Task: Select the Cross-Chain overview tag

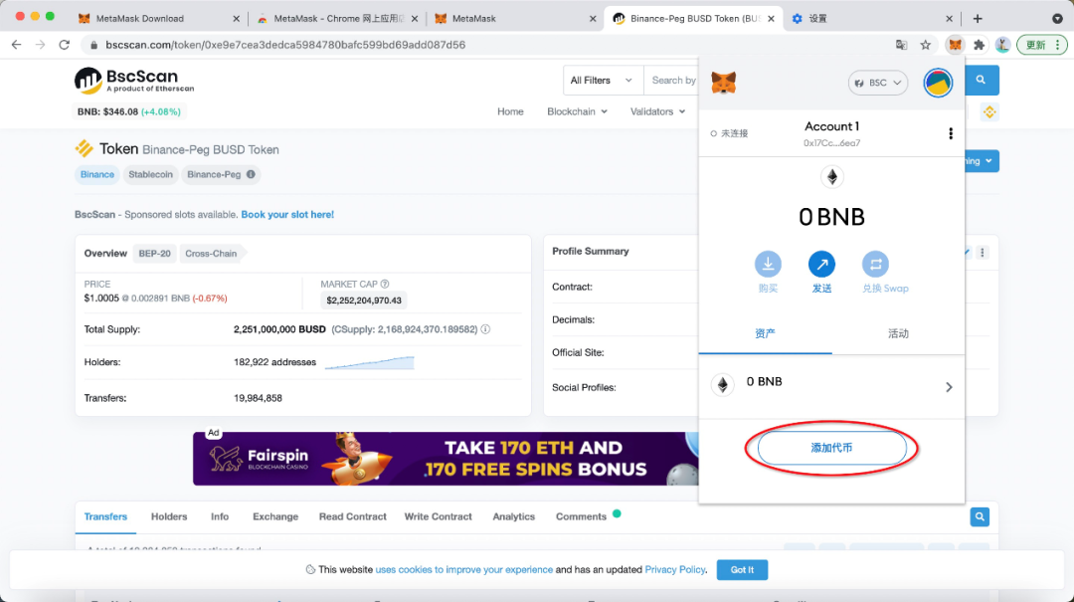Action: (x=211, y=254)
